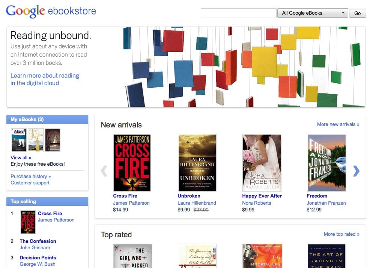Click the Google ebookstore logo

[x=51, y=11]
